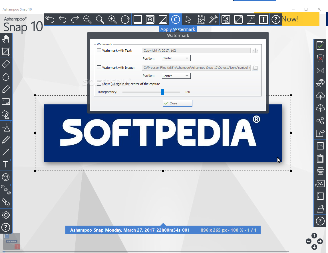The image size is (328, 253).
Task: Click the export to calculator grid icon
Action: tap(320, 196)
